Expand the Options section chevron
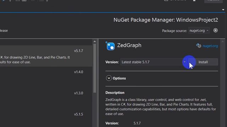 109,78
